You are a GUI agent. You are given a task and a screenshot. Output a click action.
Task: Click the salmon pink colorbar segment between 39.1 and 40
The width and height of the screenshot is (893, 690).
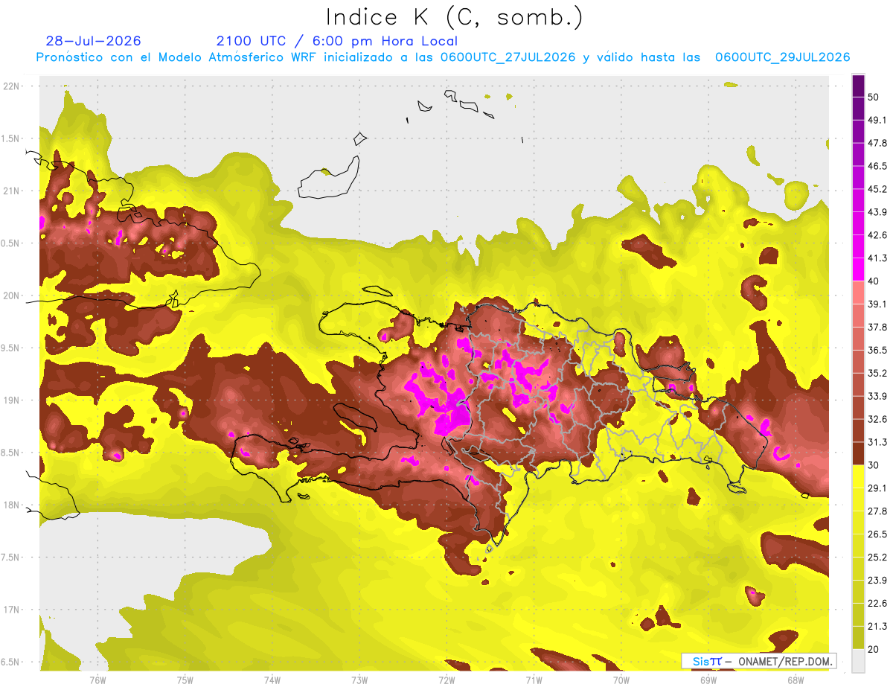858,293
